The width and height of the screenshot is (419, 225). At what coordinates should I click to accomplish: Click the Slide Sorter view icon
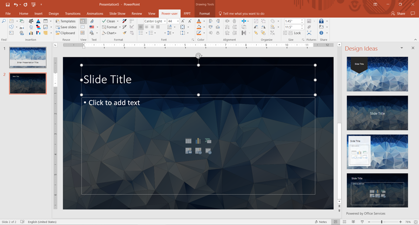pyautogui.click(x=344, y=222)
